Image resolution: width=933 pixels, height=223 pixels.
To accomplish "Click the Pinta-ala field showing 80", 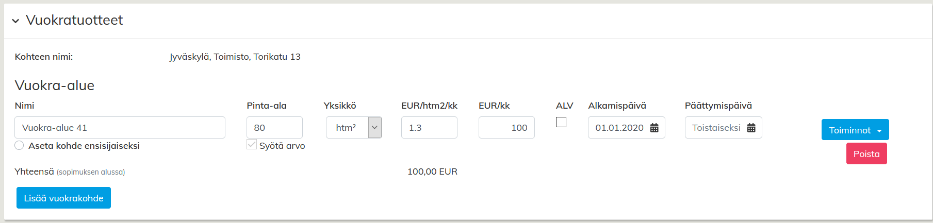I will [x=274, y=127].
